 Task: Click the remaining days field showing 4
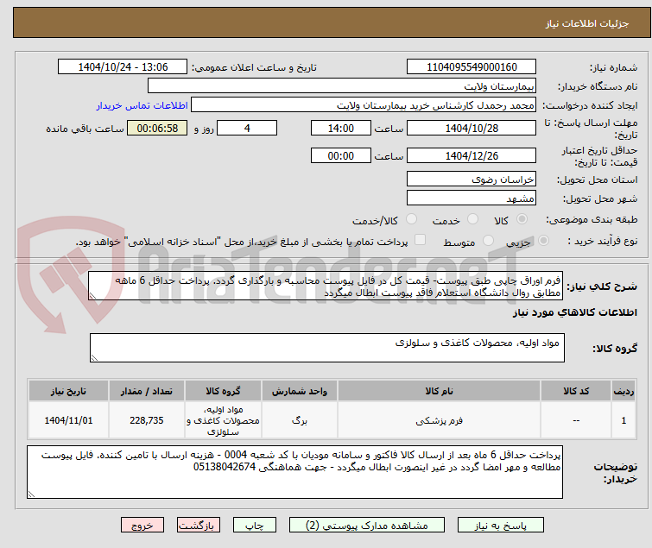tap(247, 128)
